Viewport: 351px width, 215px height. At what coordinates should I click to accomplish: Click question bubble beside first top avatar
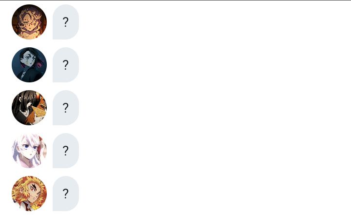[66, 22]
